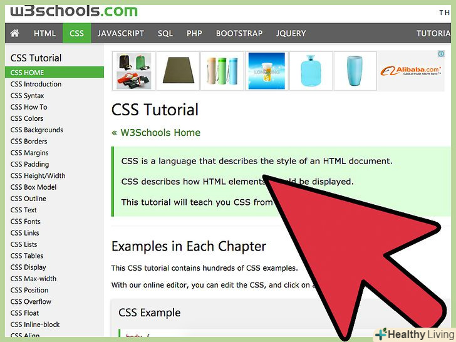Image resolution: width=456 pixels, height=342 pixels.
Task: Go to CSS Text chapter
Action: click(x=24, y=210)
